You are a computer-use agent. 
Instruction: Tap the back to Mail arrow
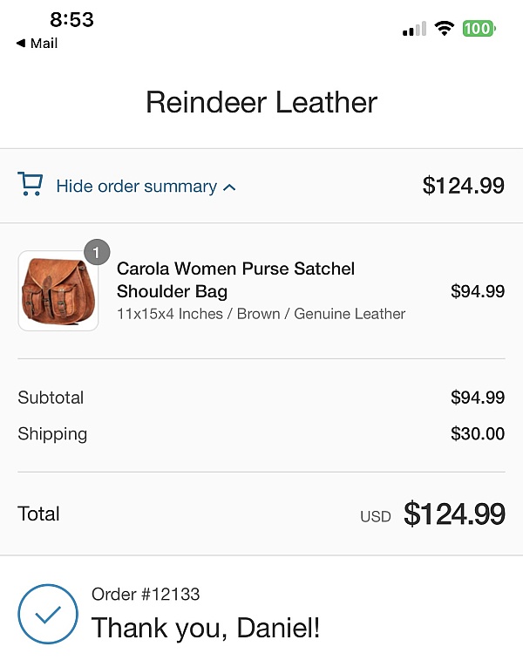click(21, 43)
